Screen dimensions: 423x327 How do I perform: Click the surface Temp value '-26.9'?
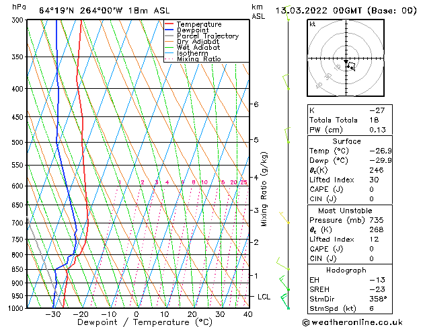[x=381, y=151]
